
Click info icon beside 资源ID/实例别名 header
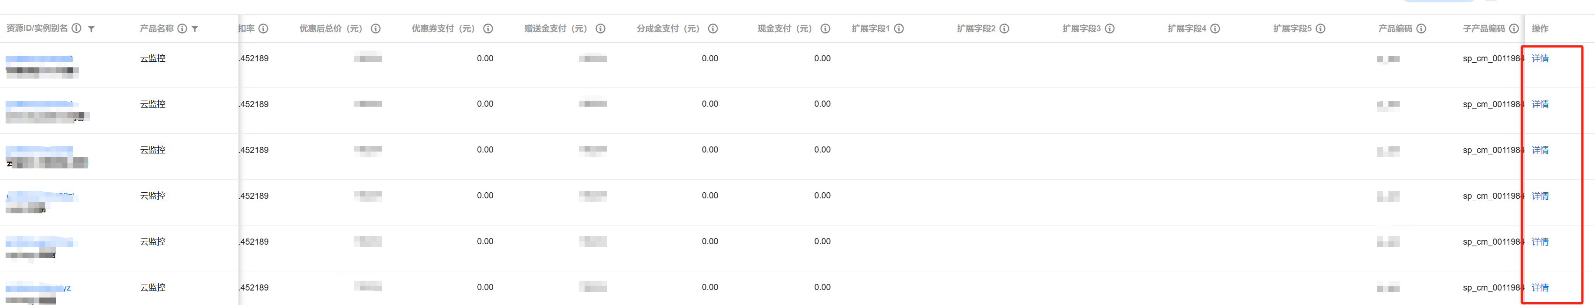click(x=77, y=29)
